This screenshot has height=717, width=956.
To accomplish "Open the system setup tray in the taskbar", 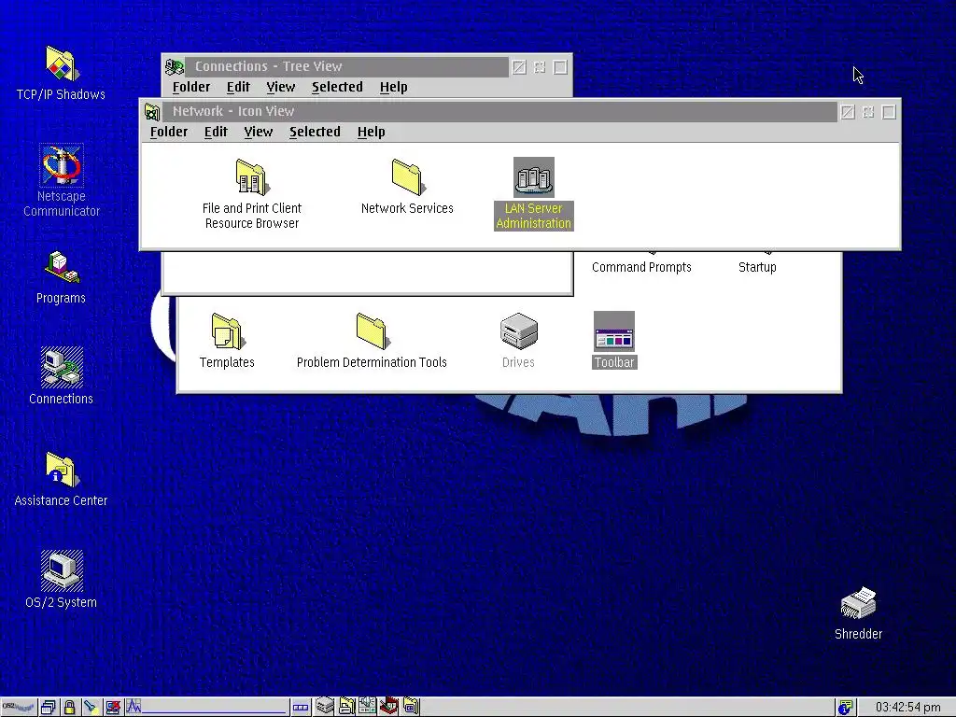I will pyautogui.click(x=367, y=706).
